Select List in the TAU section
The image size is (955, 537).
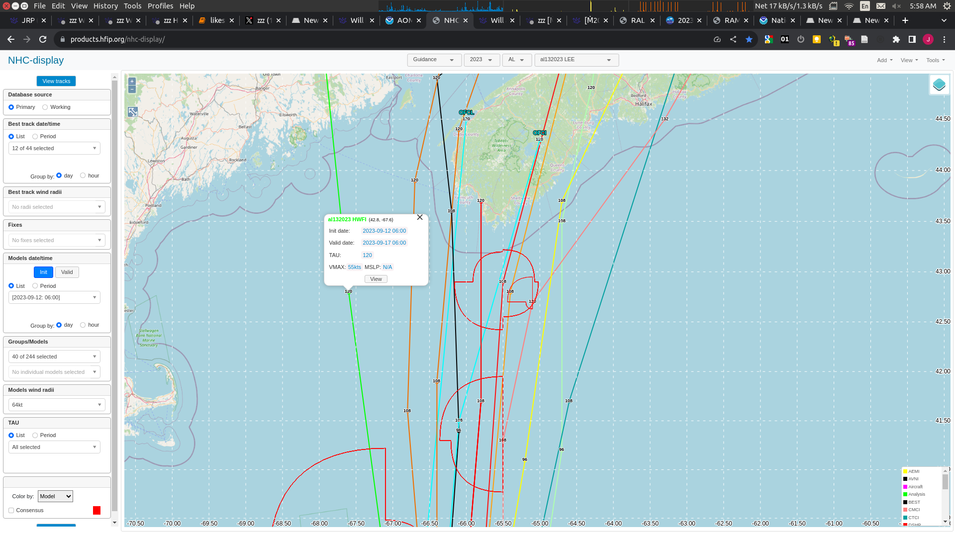pyautogui.click(x=11, y=436)
